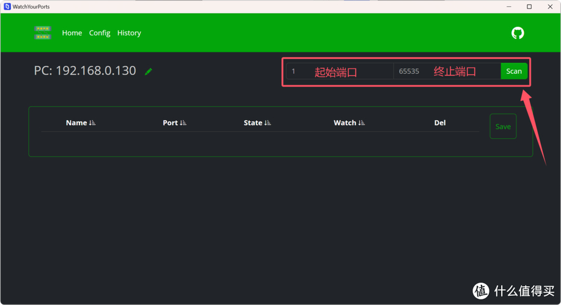561x305 pixels.
Task: Open the Config page
Action: click(x=100, y=33)
